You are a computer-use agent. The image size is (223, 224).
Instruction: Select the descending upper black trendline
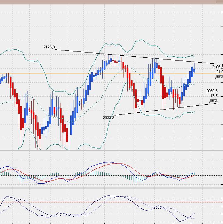point(139,57)
